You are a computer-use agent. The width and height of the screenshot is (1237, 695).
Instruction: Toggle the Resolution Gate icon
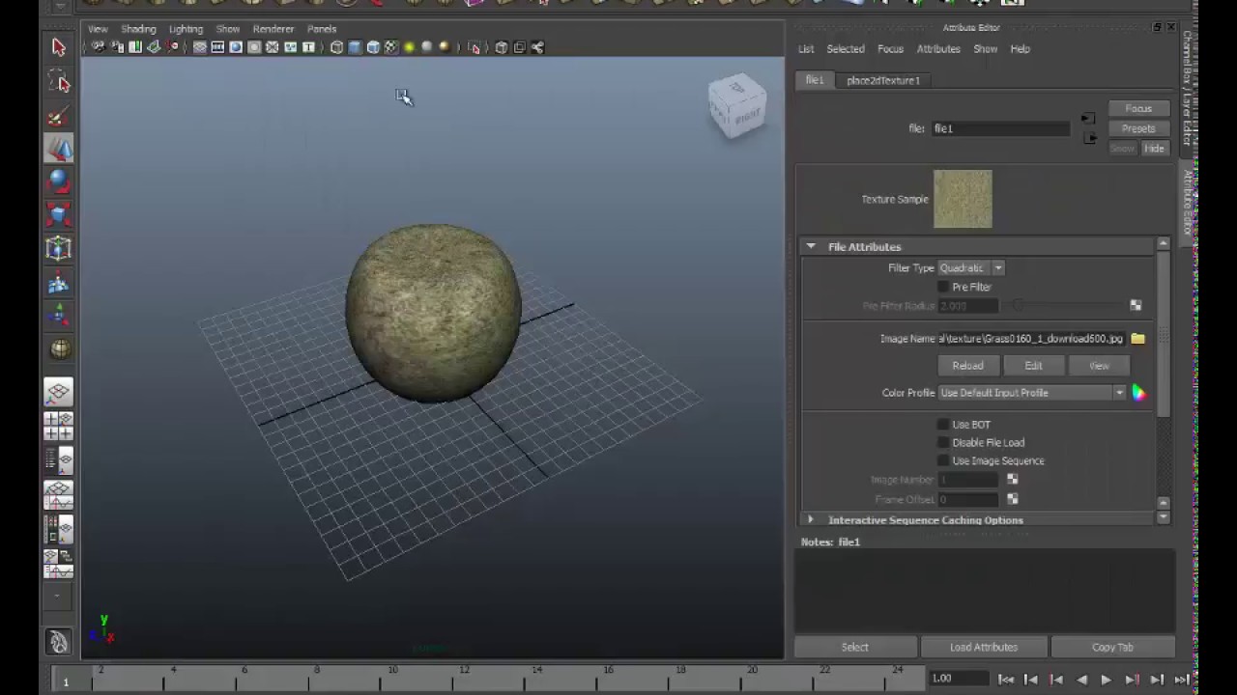pos(236,47)
